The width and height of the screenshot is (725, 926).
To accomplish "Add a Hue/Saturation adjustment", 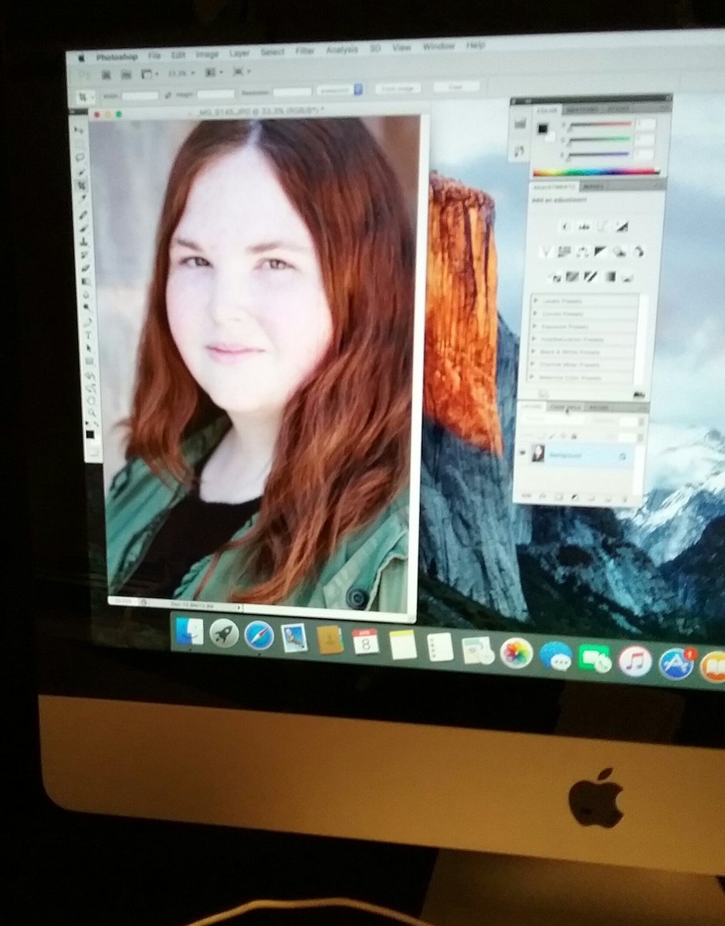I will (564, 252).
